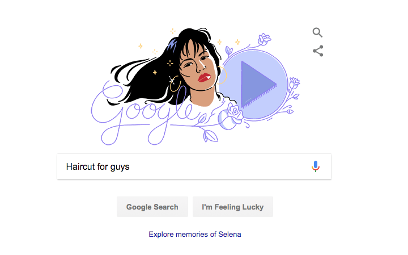Click the leaf at the bottom of the vine
Screen dimensions: 408x255
point(210,136)
